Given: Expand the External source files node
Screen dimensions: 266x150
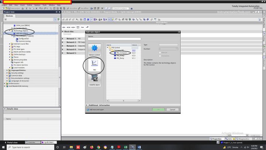Looking at the screenshot, I should pos(10,44).
